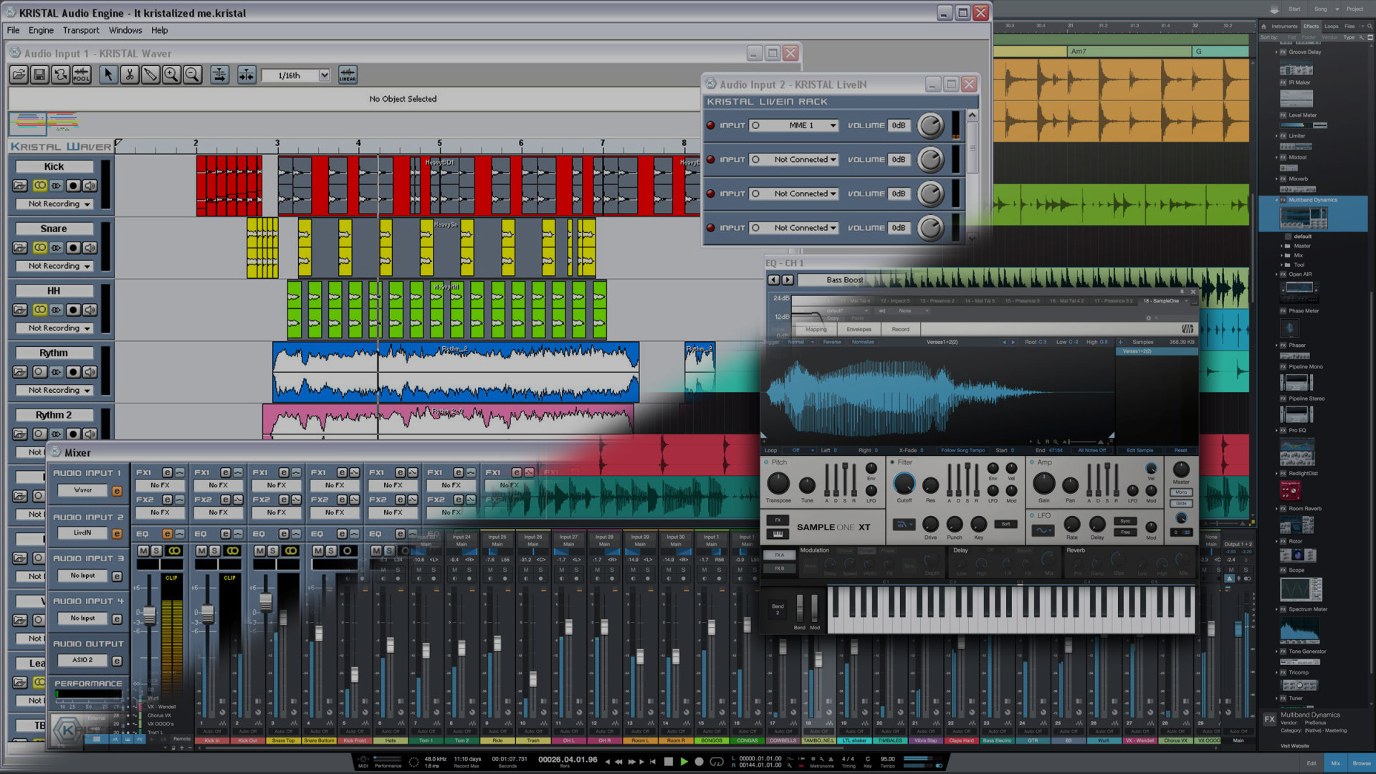Screen dimensions: 1376x774
Task: Toggle the Mono button under the Master knob
Action: 1181,492
